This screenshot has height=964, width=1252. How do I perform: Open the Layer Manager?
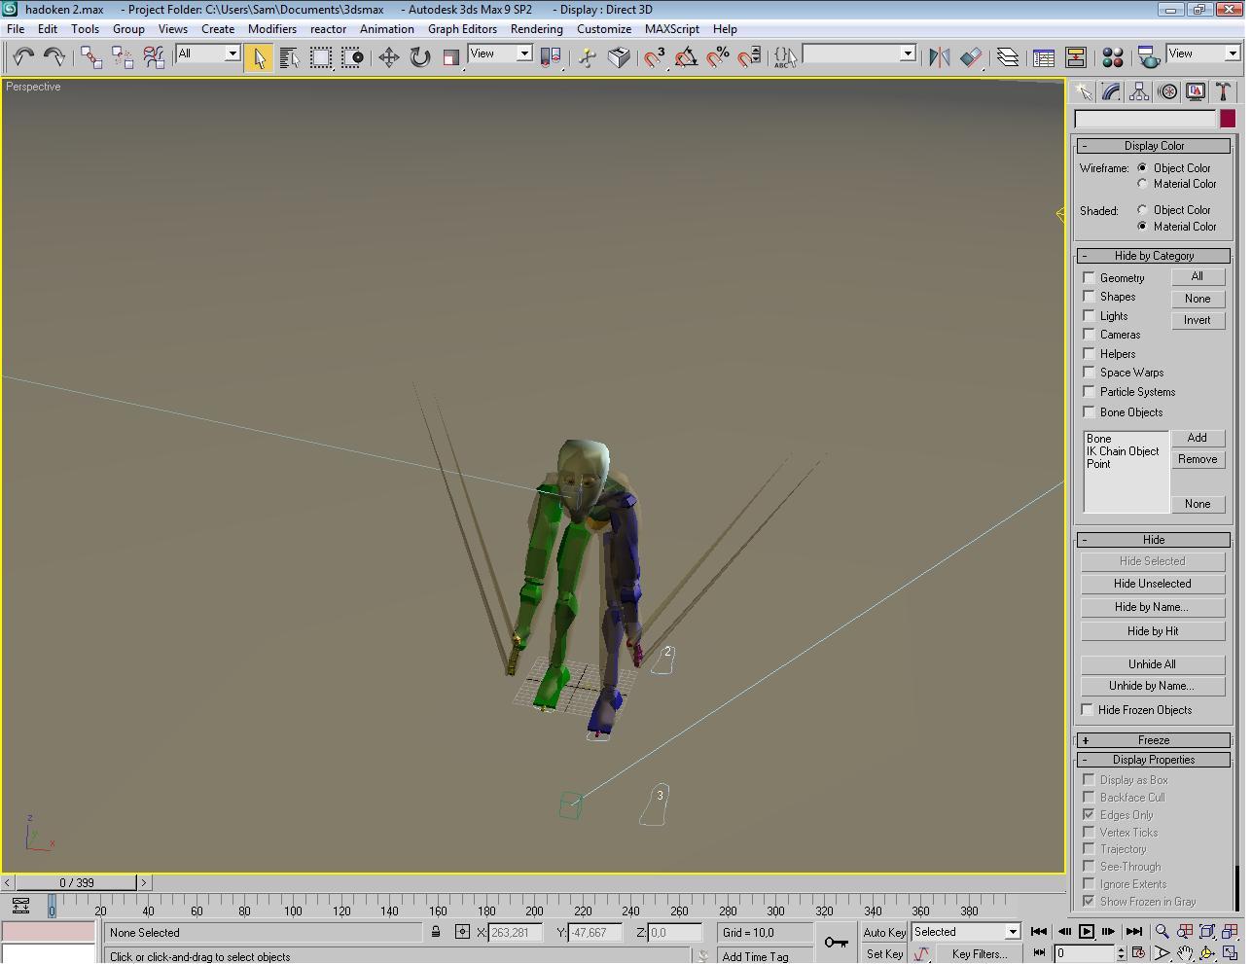click(x=1008, y=57)
